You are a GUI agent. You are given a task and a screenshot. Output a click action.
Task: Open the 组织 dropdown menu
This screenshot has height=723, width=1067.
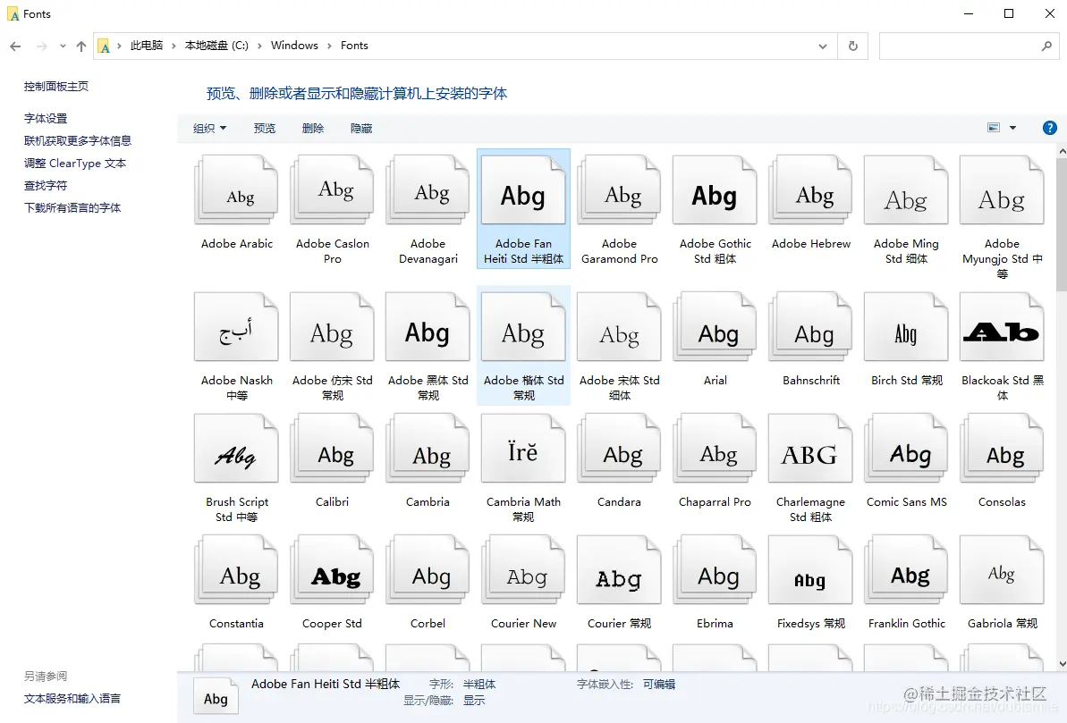tap(209, 128)
